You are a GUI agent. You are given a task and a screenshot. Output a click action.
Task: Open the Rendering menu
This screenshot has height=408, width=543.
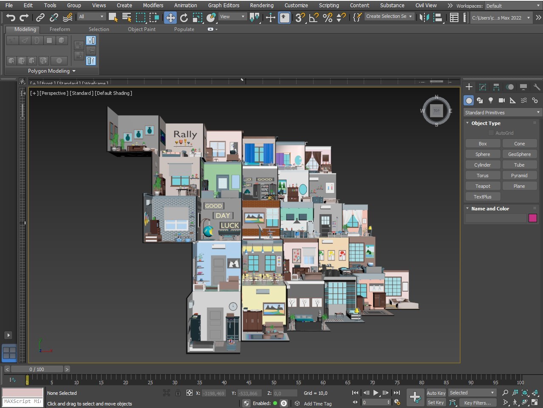coord(262,6)
